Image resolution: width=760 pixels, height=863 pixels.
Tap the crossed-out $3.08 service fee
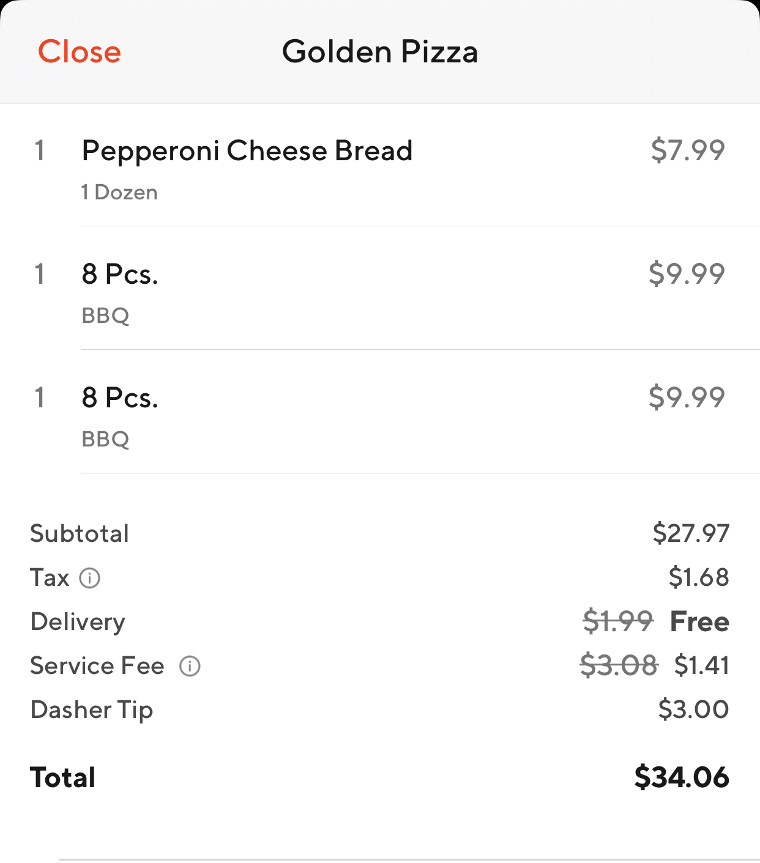point(619,665)
